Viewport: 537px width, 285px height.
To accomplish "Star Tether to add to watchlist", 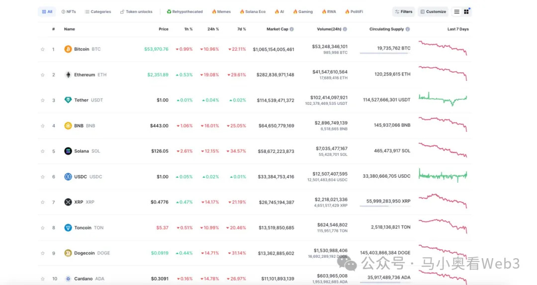I will pos(42,100).
